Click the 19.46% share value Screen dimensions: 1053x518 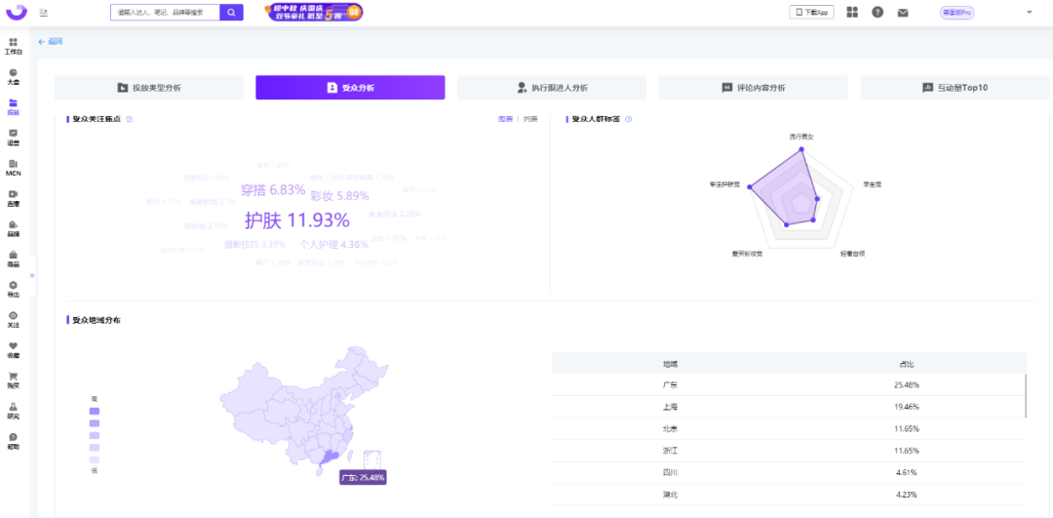click(907, 407)
